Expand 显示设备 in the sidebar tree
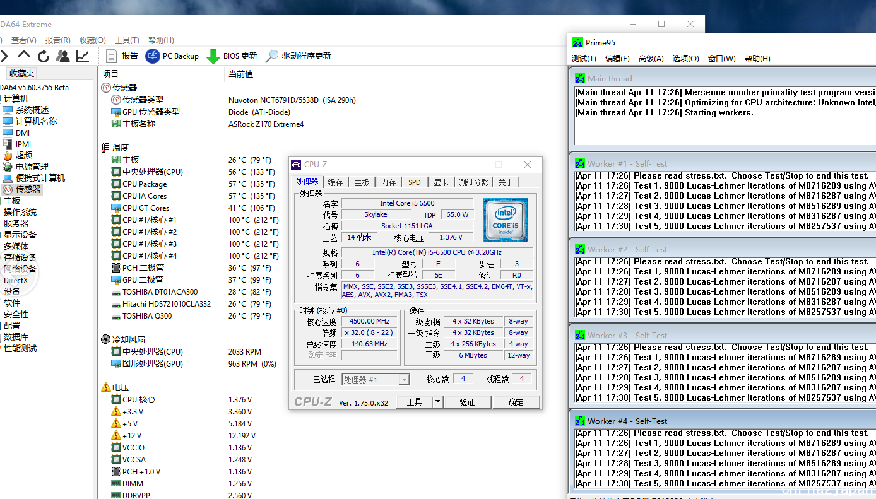Image resolution: width=876 pixels, height=499 pixels. (x=20, y=235)
